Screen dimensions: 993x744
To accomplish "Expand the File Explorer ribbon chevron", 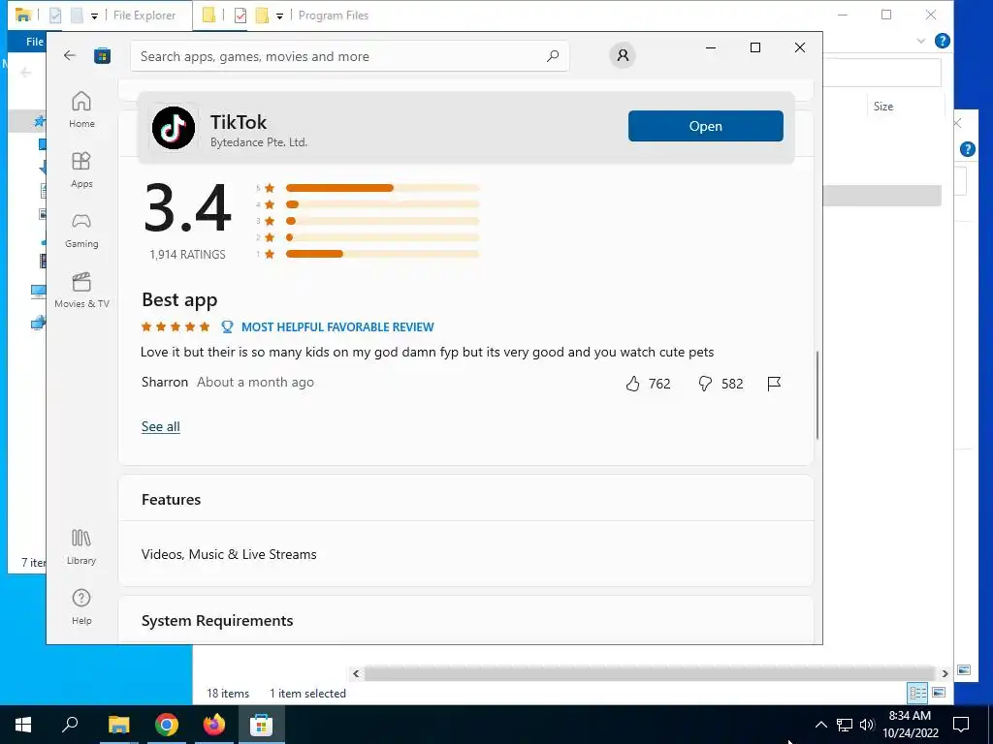I will pyautogui.click(x=921, y=41).
